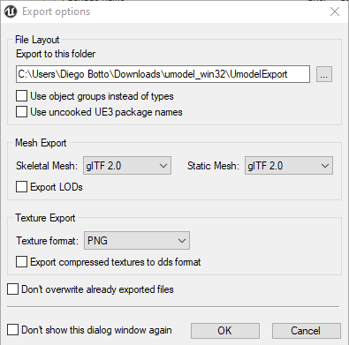Click the Skeletal Mesh dropdown arrow
Viewport: 349px width, 345px height.
click(163, 166)
